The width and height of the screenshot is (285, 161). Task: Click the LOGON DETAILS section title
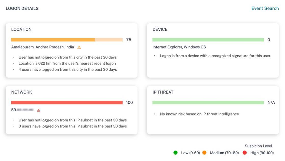(22, 9)
